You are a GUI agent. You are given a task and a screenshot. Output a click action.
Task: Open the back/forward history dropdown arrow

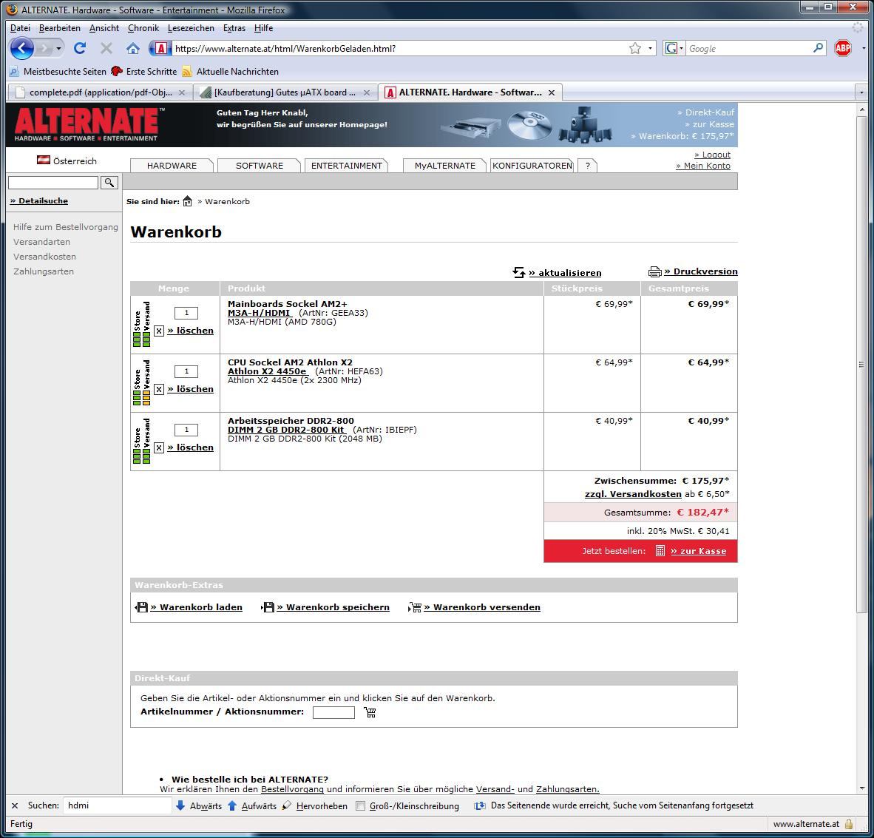click(58, 49)
